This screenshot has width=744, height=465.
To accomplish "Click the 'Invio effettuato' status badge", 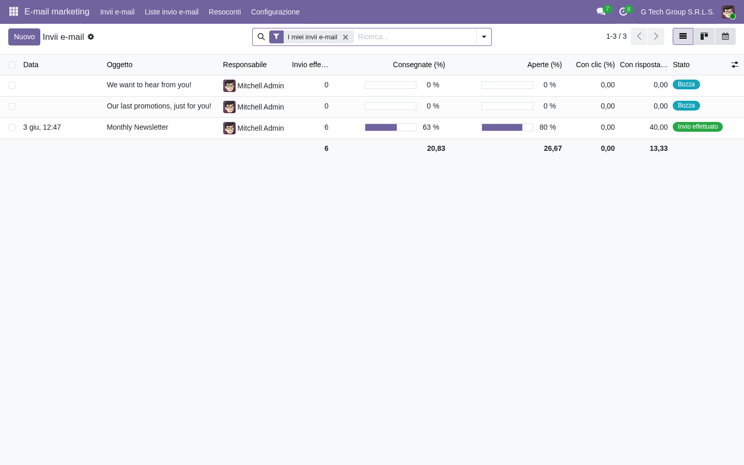I will tap(698, 127).
